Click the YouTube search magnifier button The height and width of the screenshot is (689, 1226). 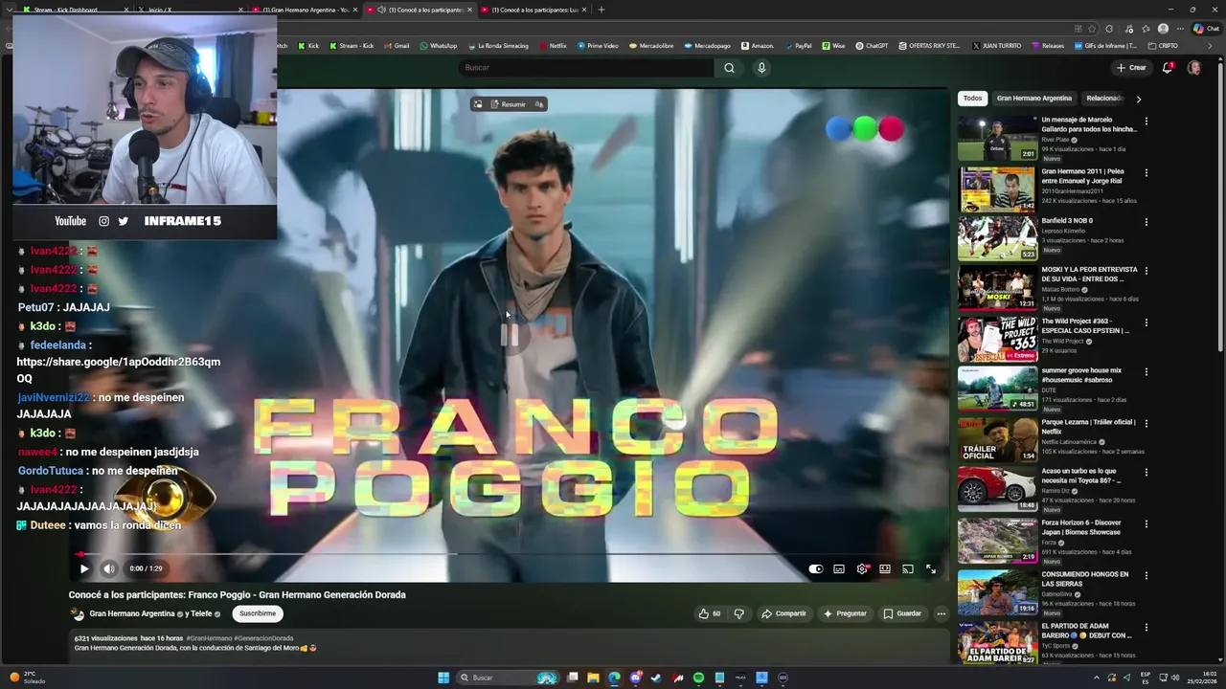(x=729, y=68)
